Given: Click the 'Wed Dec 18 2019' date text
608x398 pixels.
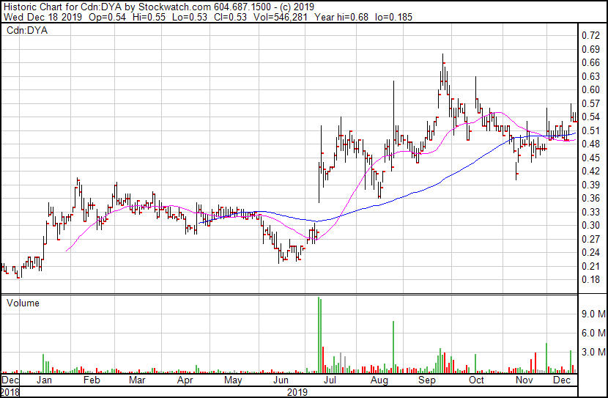Looking at the screenshot, I should (x=42, y=17).
